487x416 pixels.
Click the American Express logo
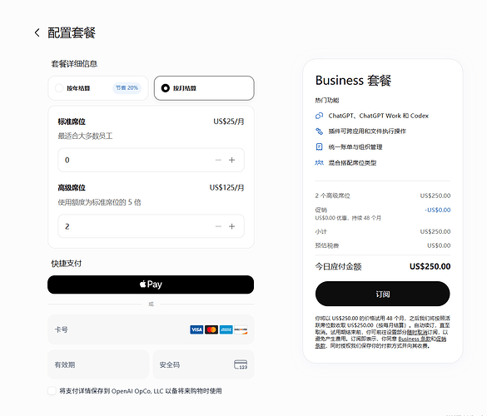226,329
